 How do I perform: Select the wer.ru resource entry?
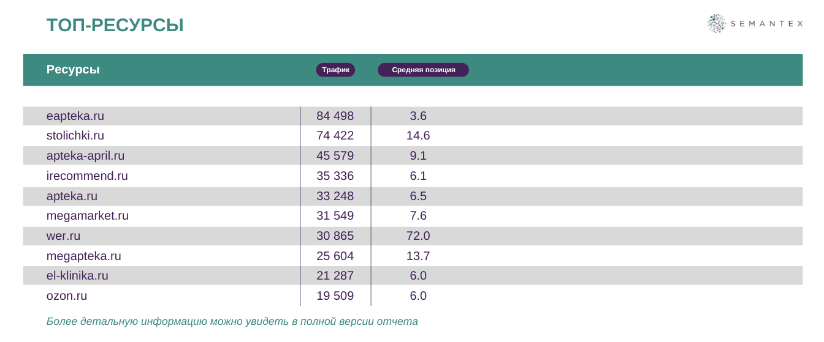63,236
